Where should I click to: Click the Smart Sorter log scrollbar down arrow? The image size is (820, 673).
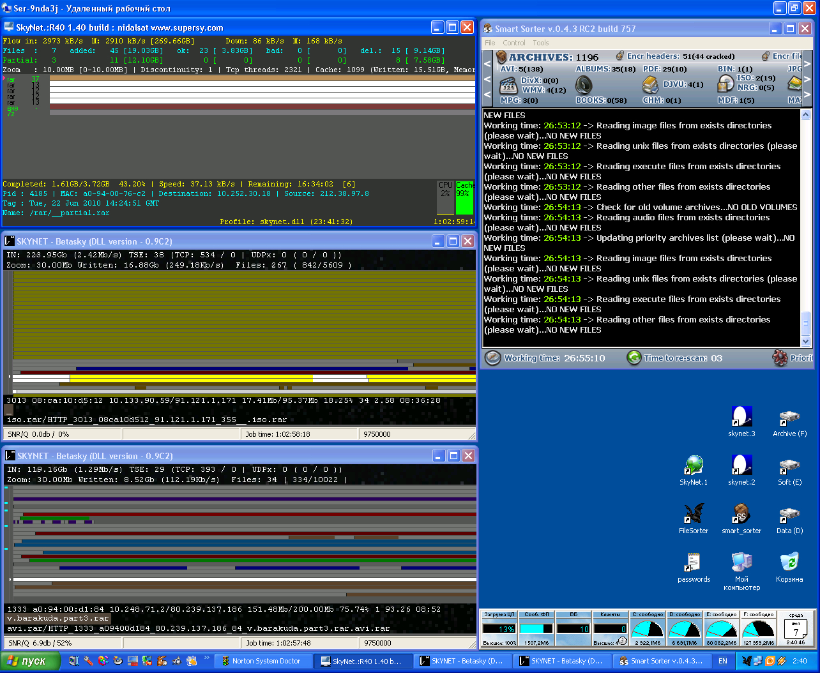pyautogui.click(x=806, y=342)
